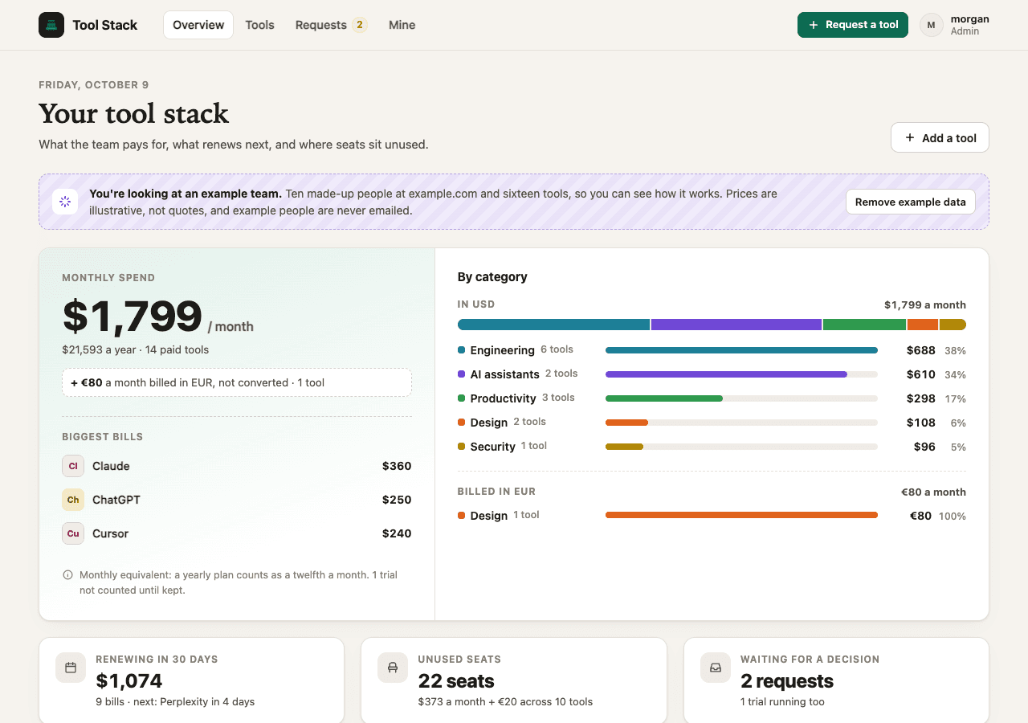Click the Security category progress bar
The width and height of the screenshot is (1028, 723).
[x=741, y=447]
